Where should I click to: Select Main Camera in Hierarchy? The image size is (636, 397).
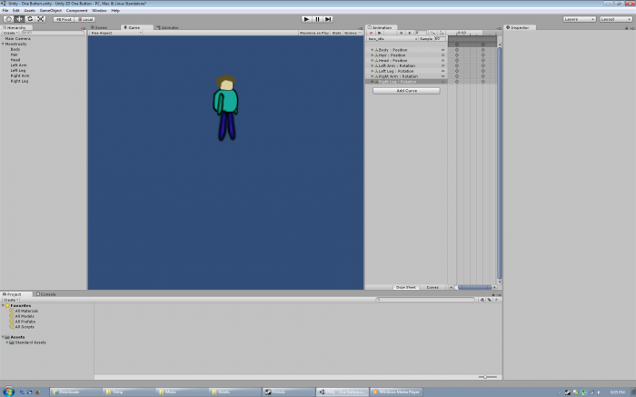pyautogui.click(x=17, y=38)
